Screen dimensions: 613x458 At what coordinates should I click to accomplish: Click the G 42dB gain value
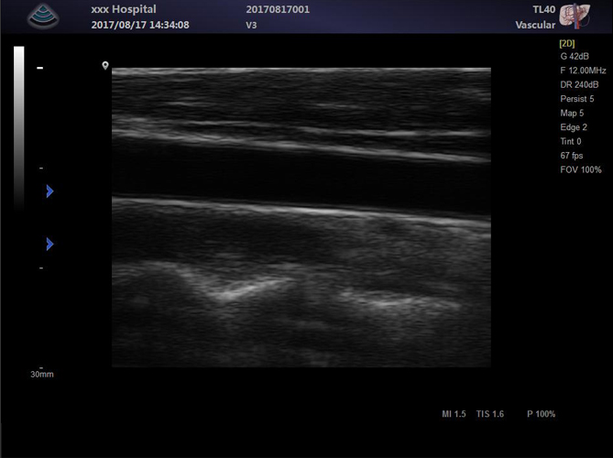[575, 56]
